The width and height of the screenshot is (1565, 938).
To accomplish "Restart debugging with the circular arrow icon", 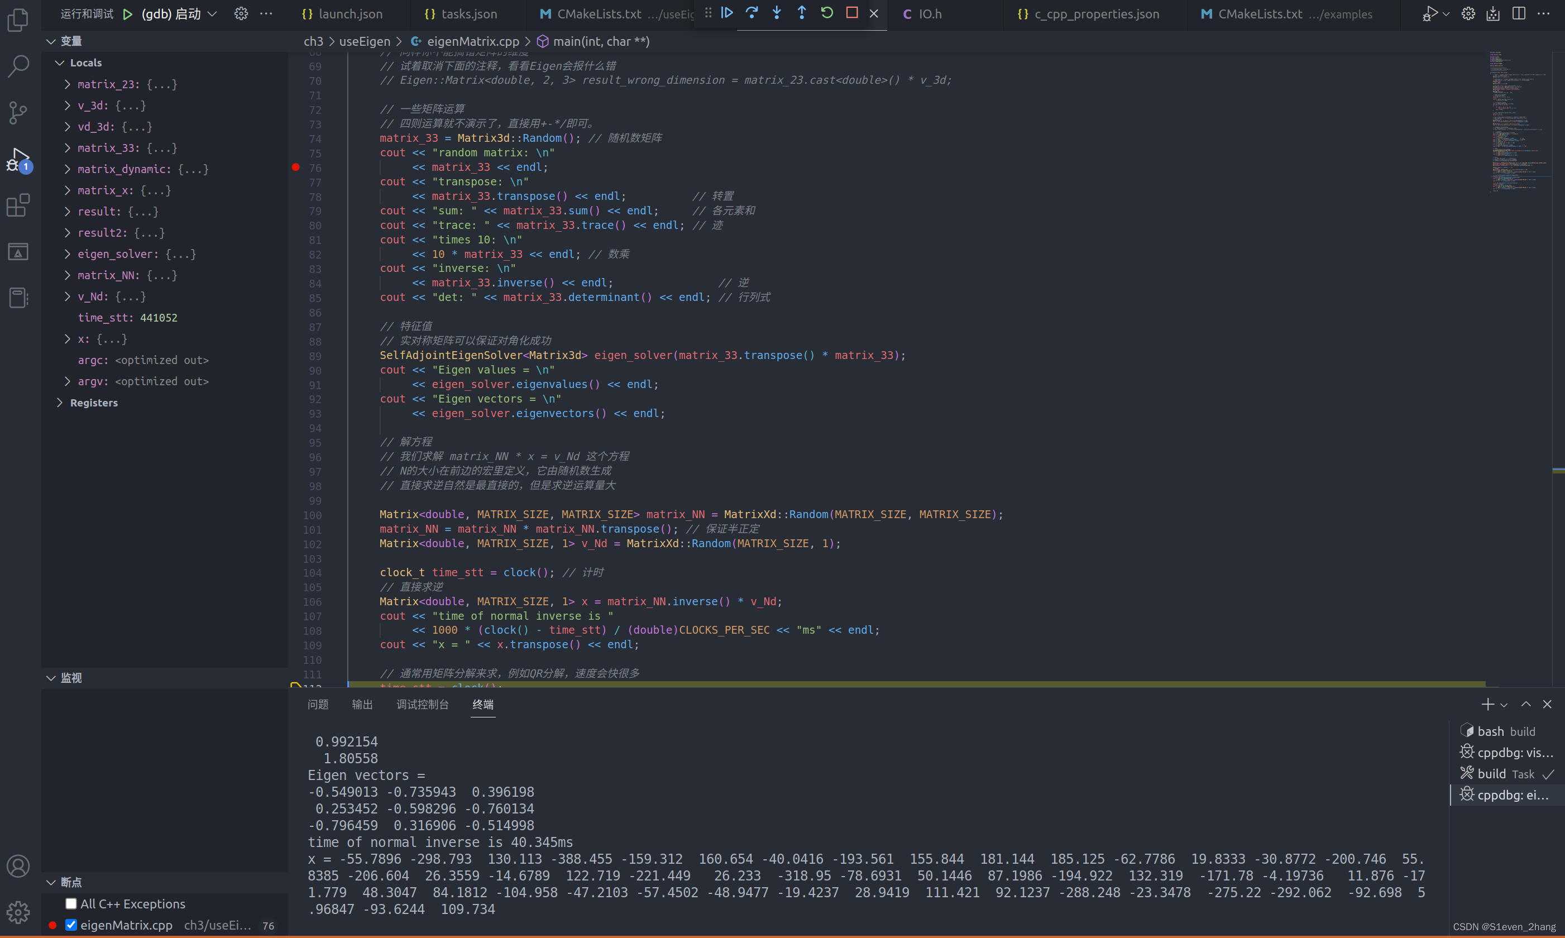I will 827,13.
